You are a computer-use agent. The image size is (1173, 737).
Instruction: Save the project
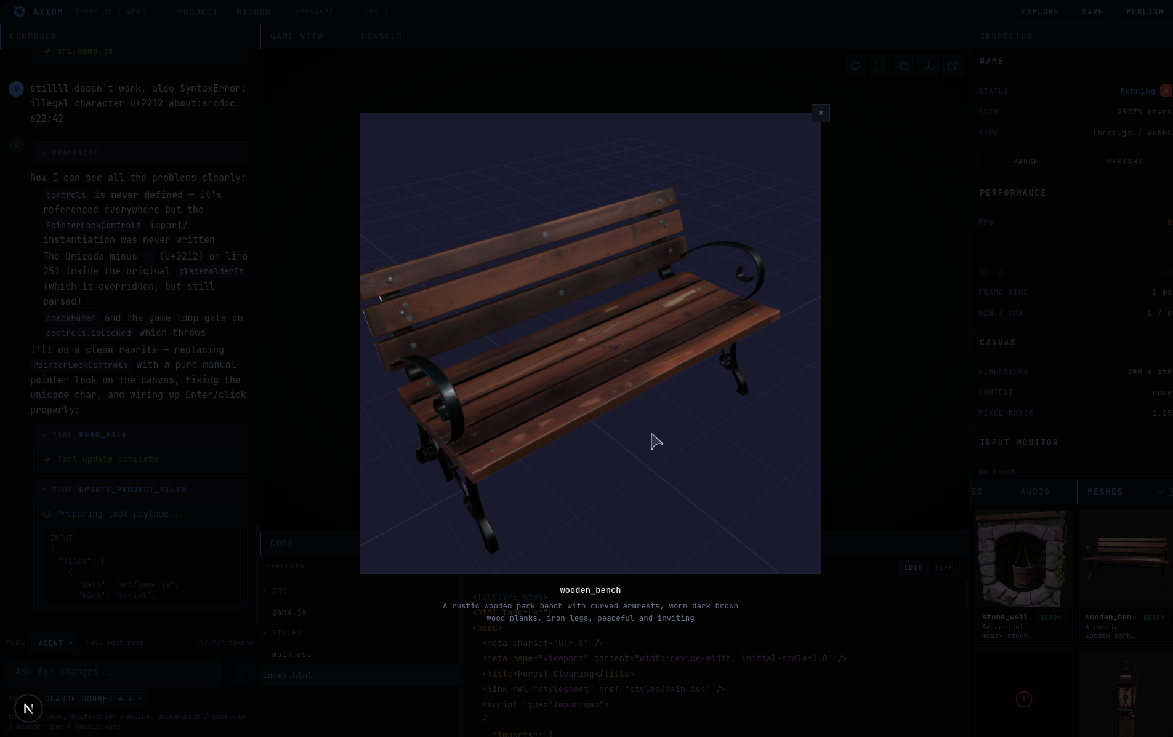coord(1092,12)
